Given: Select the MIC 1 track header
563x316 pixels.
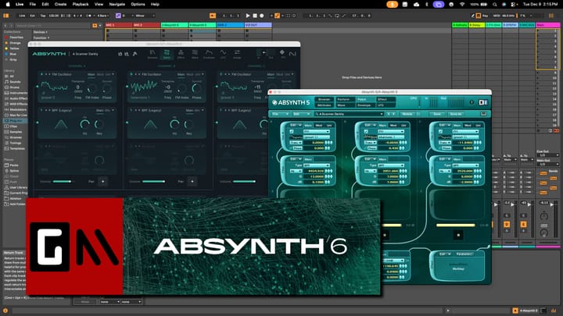Looking at the screenshot, I should coord(119,25).
